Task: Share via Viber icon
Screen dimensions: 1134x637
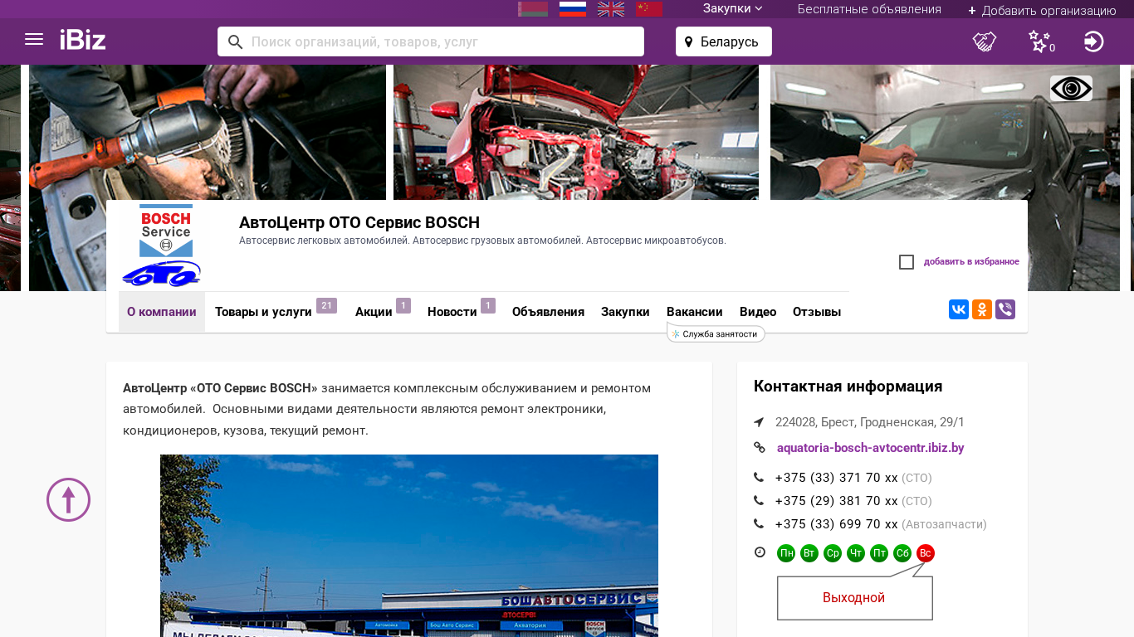Action: coord(1005,310)
